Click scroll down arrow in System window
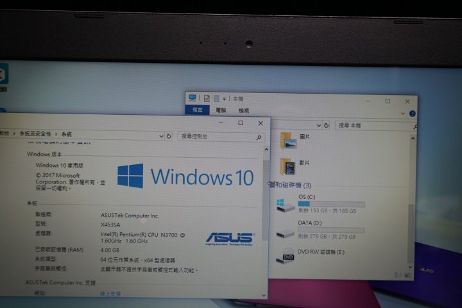This screenshot has height=308, width=462. 264,295
